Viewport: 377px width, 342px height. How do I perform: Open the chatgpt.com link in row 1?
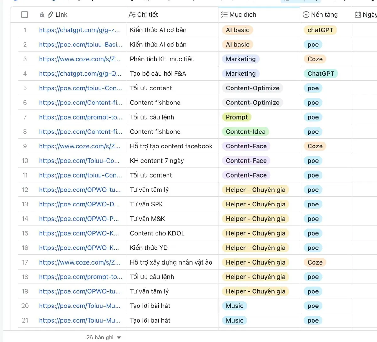pos(79,30)
